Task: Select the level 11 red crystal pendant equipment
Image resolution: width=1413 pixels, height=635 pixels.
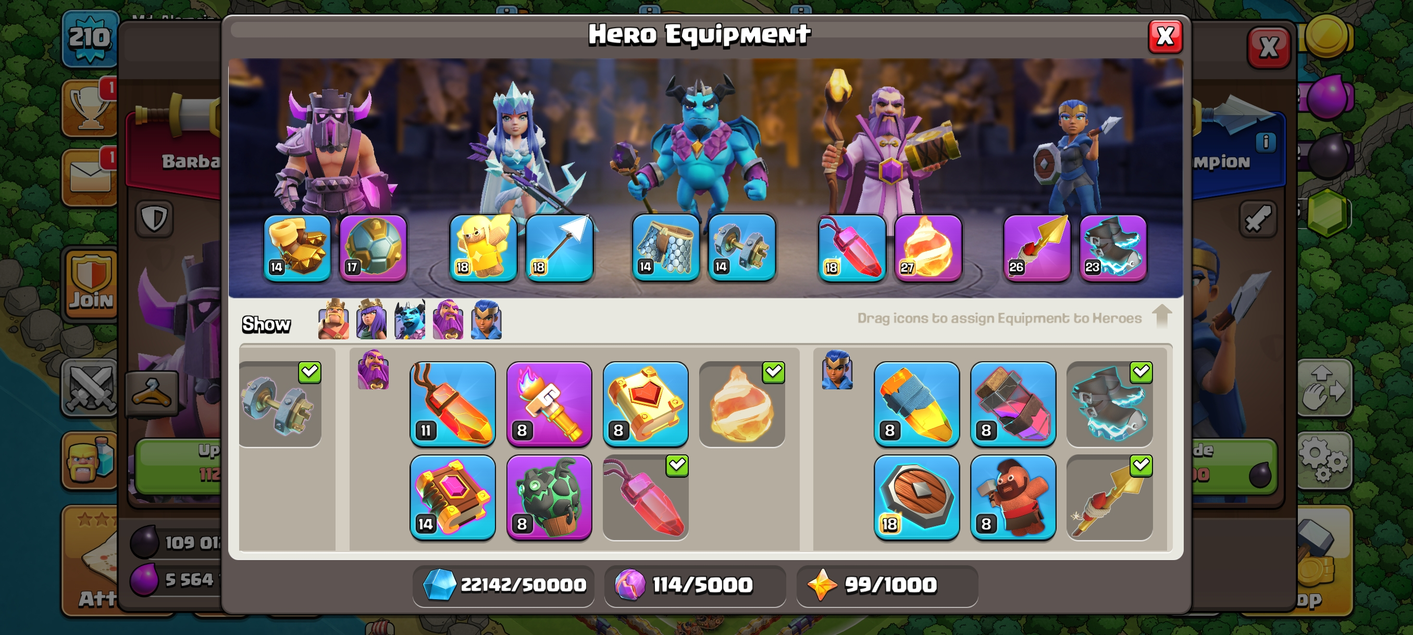Action: tap(453, 404)
